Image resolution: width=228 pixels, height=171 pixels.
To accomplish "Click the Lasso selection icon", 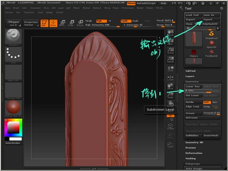I will (x=170, y=145).
